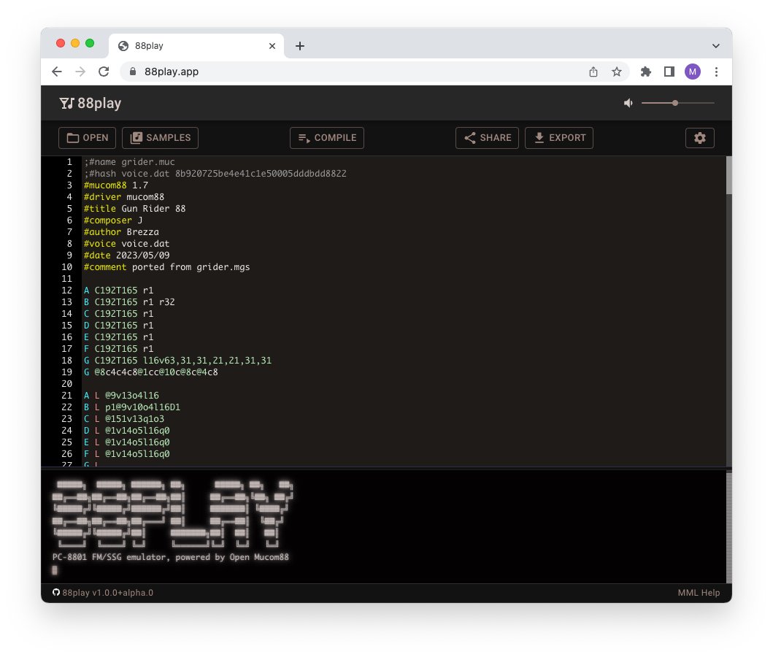Compile the MML with COMPILE

327,138
